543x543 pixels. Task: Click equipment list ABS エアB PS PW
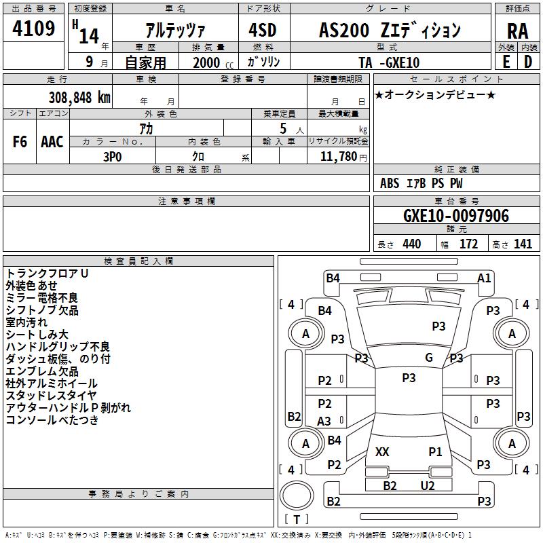pos(421,183)
